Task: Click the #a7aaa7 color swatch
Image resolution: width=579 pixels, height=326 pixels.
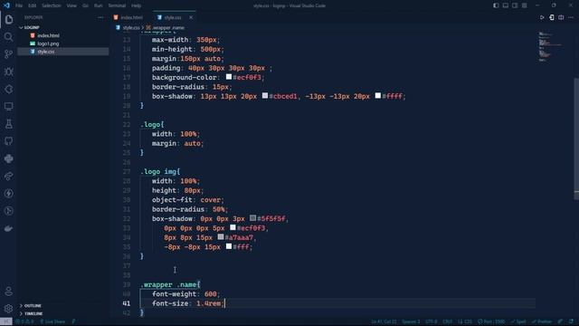Action: click(221, 237)
